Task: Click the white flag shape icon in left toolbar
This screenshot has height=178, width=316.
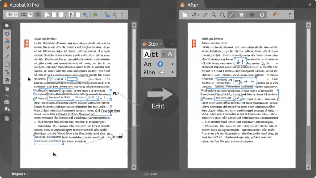Action: click(x=47, y=15)
